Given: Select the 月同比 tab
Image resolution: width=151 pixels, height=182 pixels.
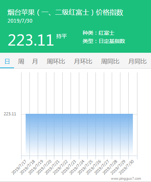Looking at the screenshot, I should coord(137,61).
